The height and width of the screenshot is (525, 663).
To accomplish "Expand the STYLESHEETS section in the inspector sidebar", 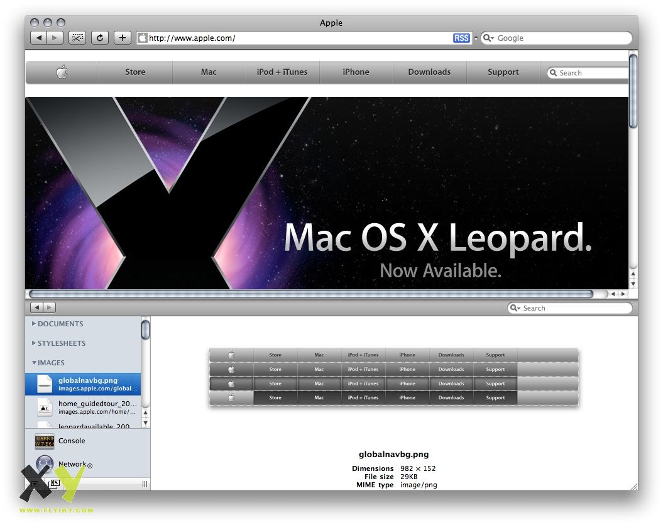I will [x=34, y=343].
